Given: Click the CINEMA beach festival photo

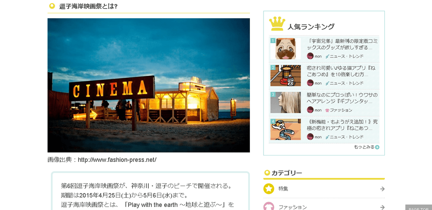Looking at the screenshot, I should [149, 85].
